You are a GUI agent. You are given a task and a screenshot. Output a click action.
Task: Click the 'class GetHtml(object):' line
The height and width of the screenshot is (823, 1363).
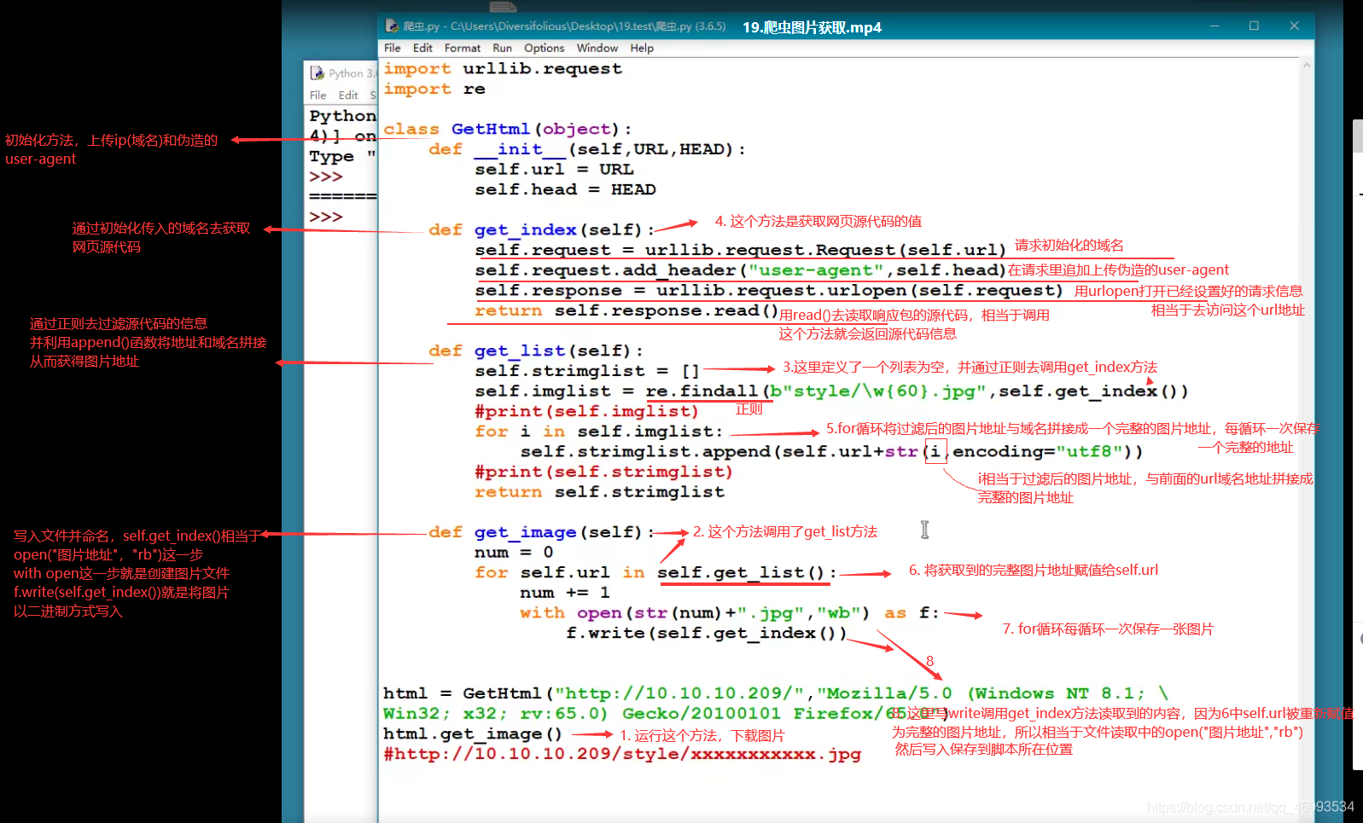pos(508,130)
